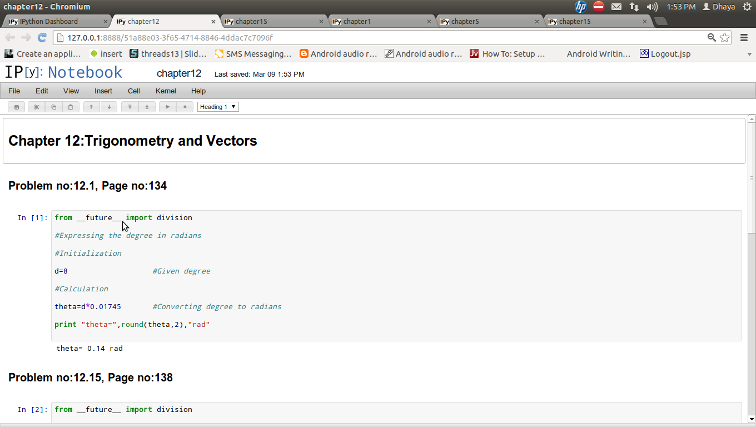
Task: Open the Heading 1 cell type dropdown
Action: pos(218,107)
